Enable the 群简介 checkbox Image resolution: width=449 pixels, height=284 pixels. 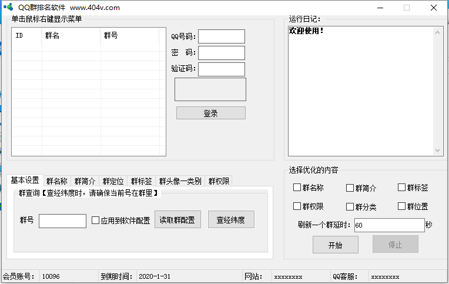[x=350, y=188]
